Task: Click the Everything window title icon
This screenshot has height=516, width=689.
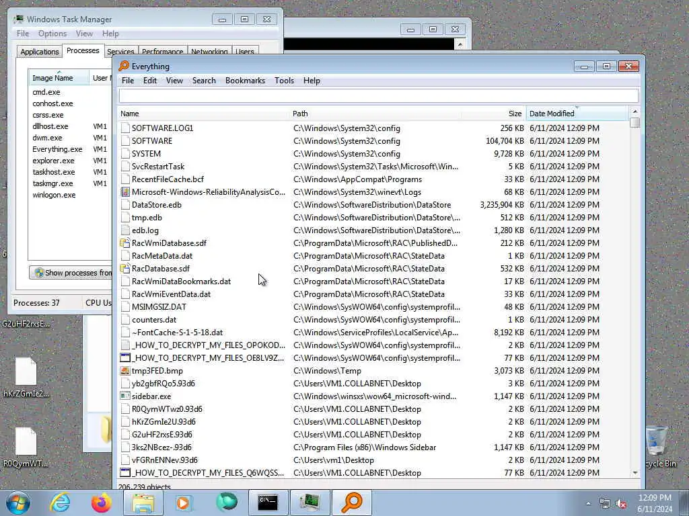Action: tap(124, 67)
